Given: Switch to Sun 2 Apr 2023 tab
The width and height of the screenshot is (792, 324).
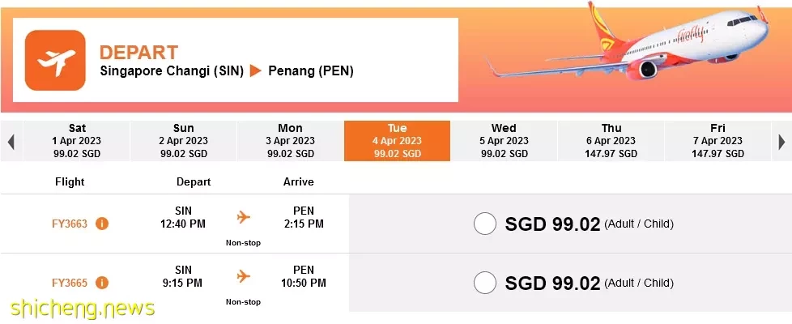Looking at the screenshot, I should pyautogui.click(x=183, y=141).
